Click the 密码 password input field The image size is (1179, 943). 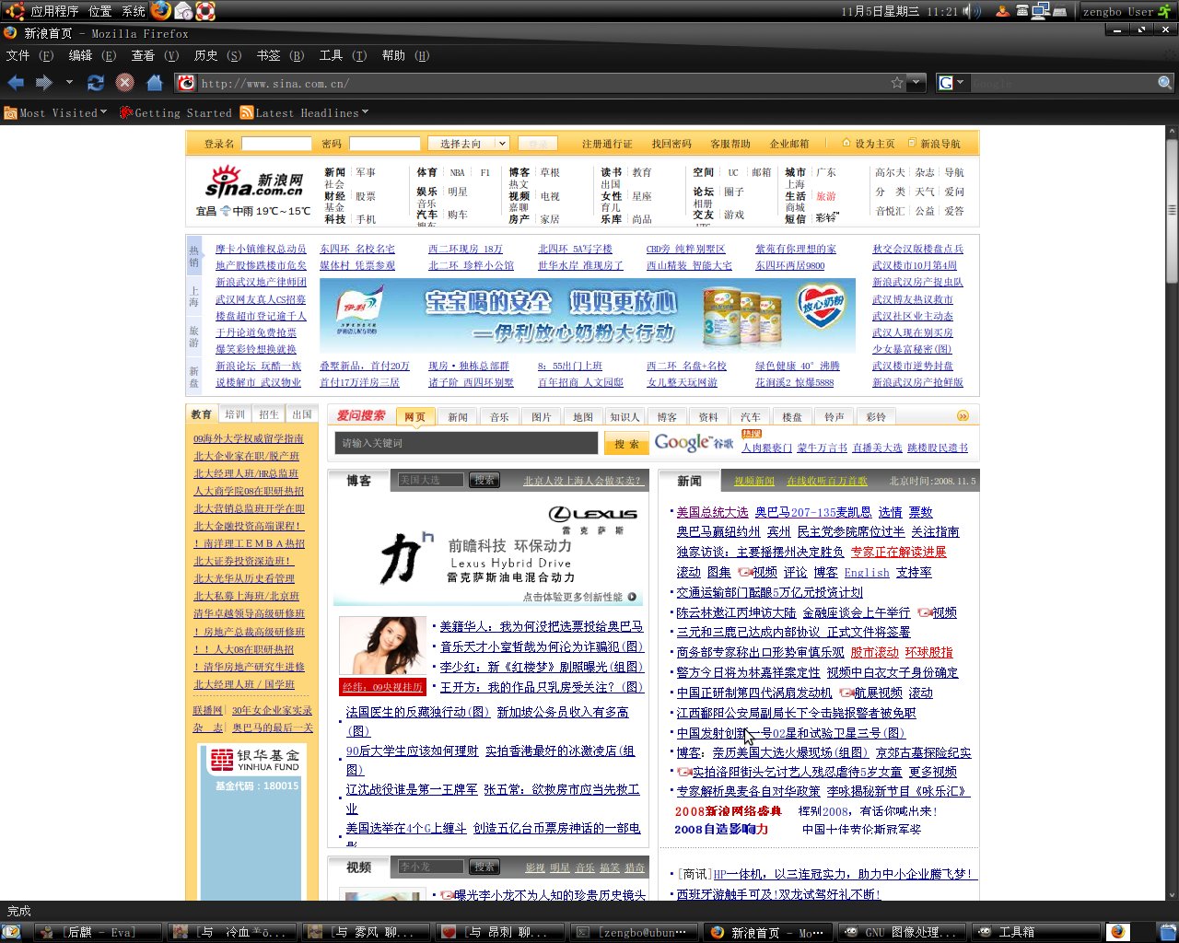coord(384,144)
